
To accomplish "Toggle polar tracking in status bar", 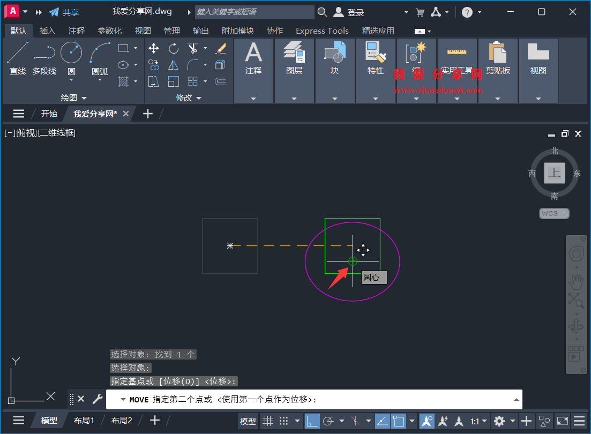I will [328, 421].
